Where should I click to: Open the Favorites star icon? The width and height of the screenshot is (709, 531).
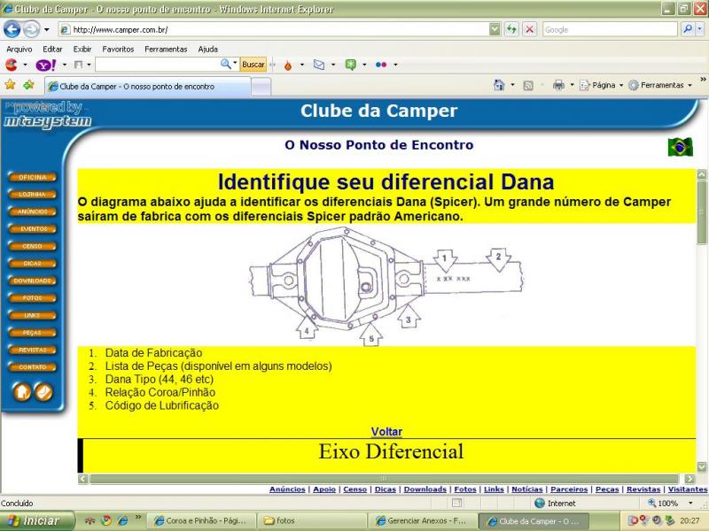[x=10, y=85]
